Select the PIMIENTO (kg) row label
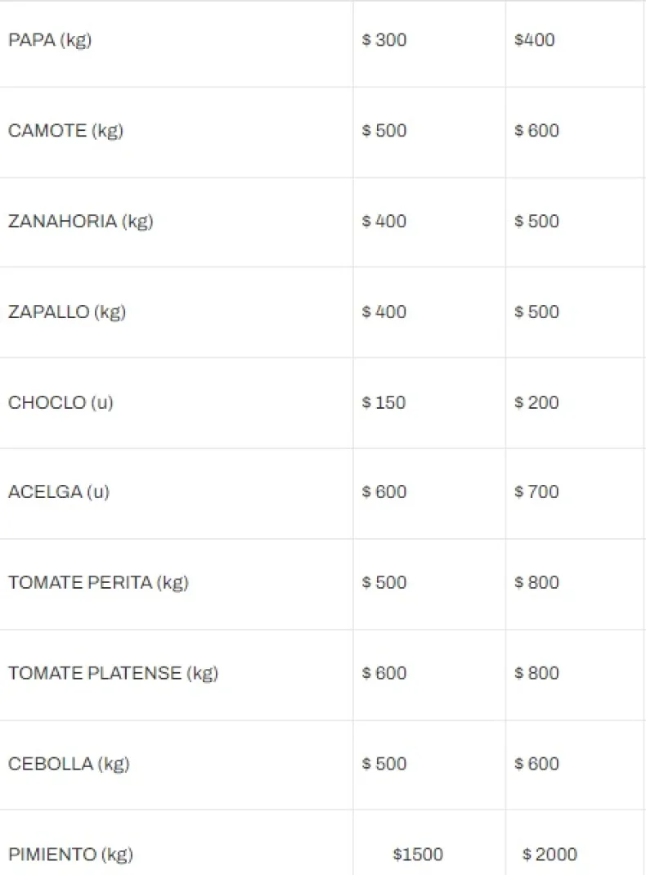Image resolution: width=646 pixels, height=875 pixels. coord(70,855)
